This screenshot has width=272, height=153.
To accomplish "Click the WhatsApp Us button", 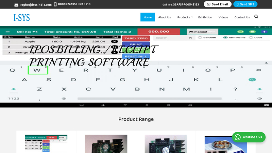I will pos(249,137).
